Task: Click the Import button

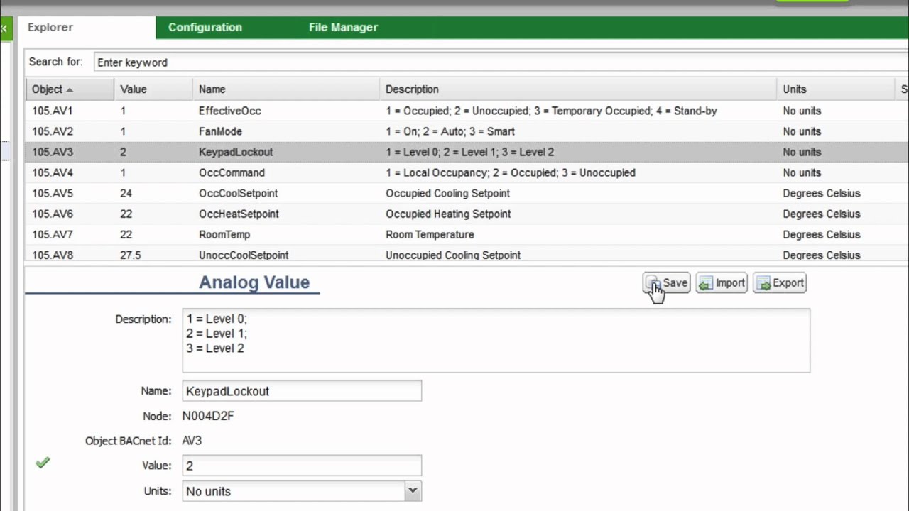Action: (x=722, y=283)
